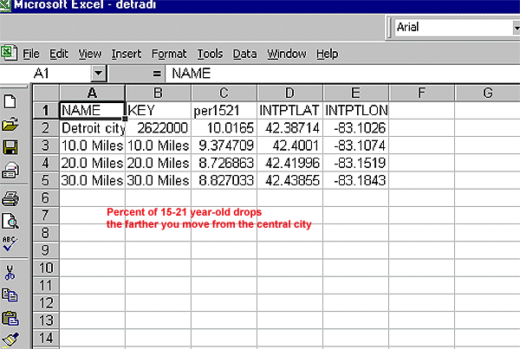Viewport: 520px width, 349px height.
Task: Open the Data menu
Action: (x=244, y=54)
